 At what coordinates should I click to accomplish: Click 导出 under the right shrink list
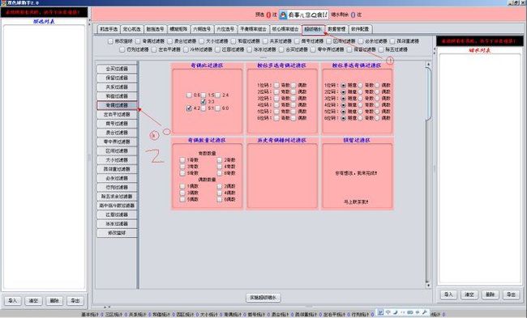pyautogui.click(x=511, y=295)
